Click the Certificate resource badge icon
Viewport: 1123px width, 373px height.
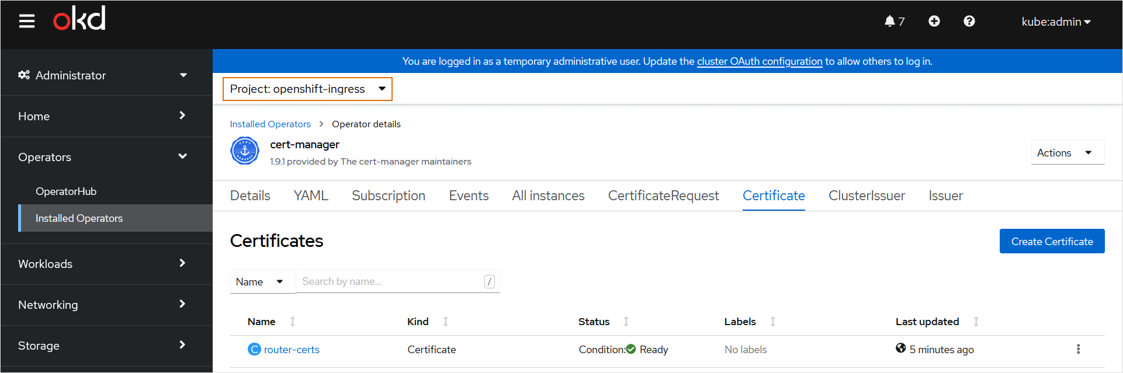(x=254, y=349)
